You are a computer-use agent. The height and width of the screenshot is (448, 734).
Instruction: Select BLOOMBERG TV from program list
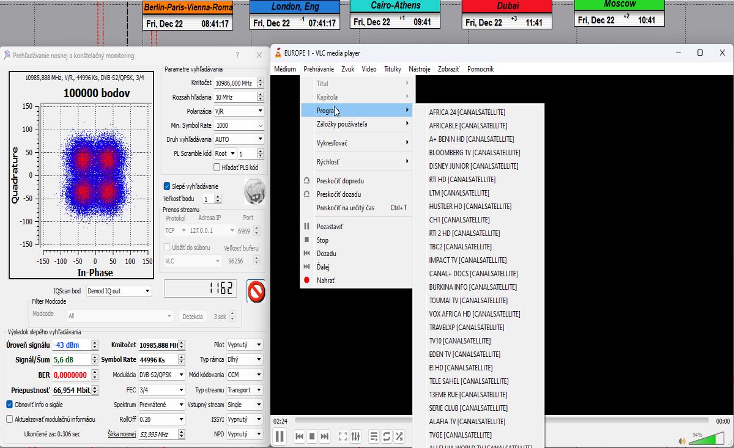point(475,153)
